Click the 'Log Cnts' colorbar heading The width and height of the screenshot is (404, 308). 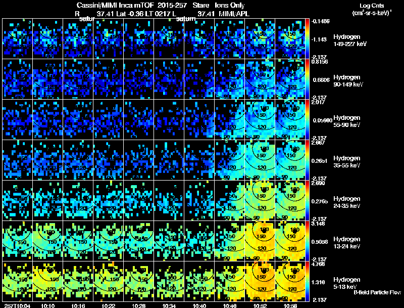point(372,6)
